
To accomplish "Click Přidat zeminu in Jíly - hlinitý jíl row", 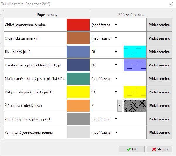I will (159, 52).
